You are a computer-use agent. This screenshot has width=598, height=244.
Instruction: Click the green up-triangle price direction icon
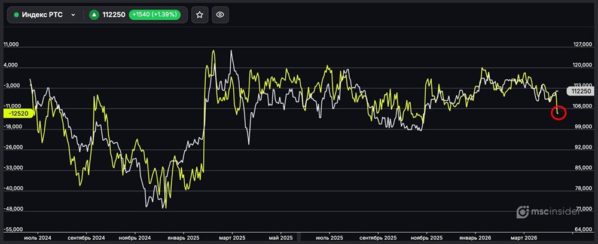94,15
